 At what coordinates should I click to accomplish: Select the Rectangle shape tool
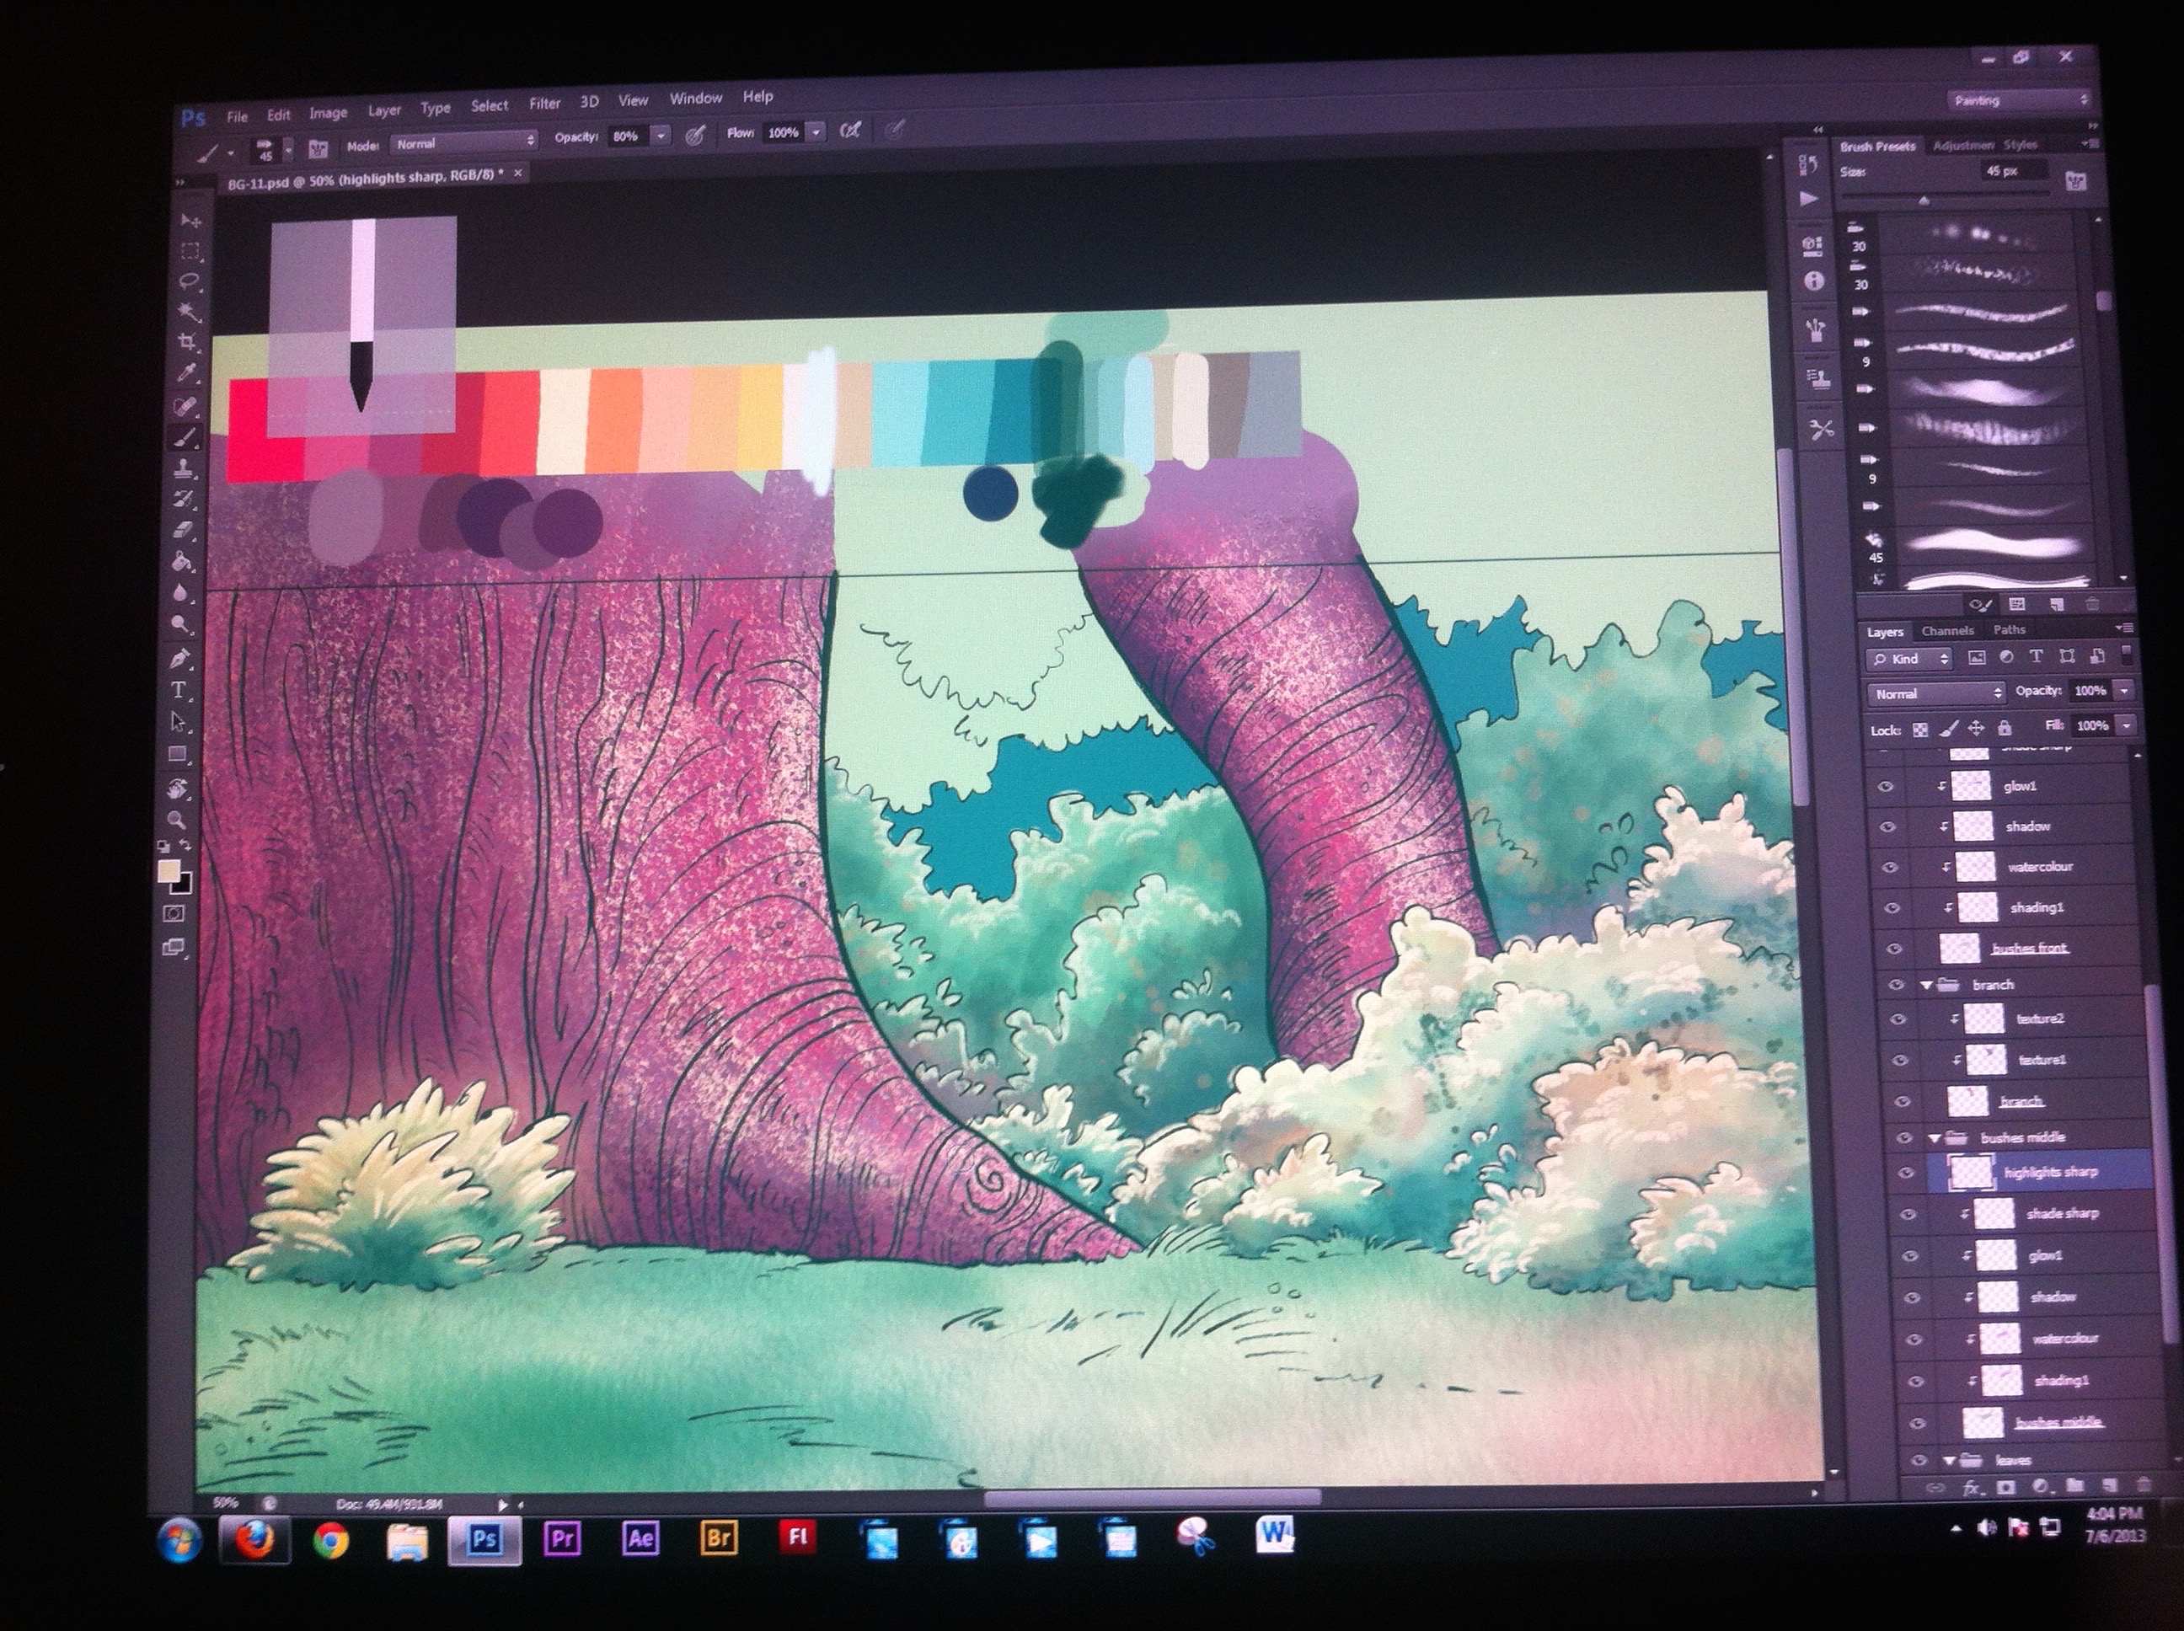[178, 753]
